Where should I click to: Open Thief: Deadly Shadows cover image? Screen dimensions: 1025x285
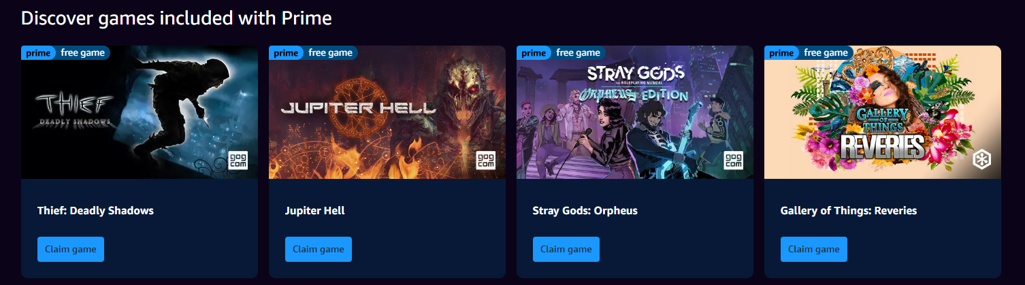coord(140,112)
